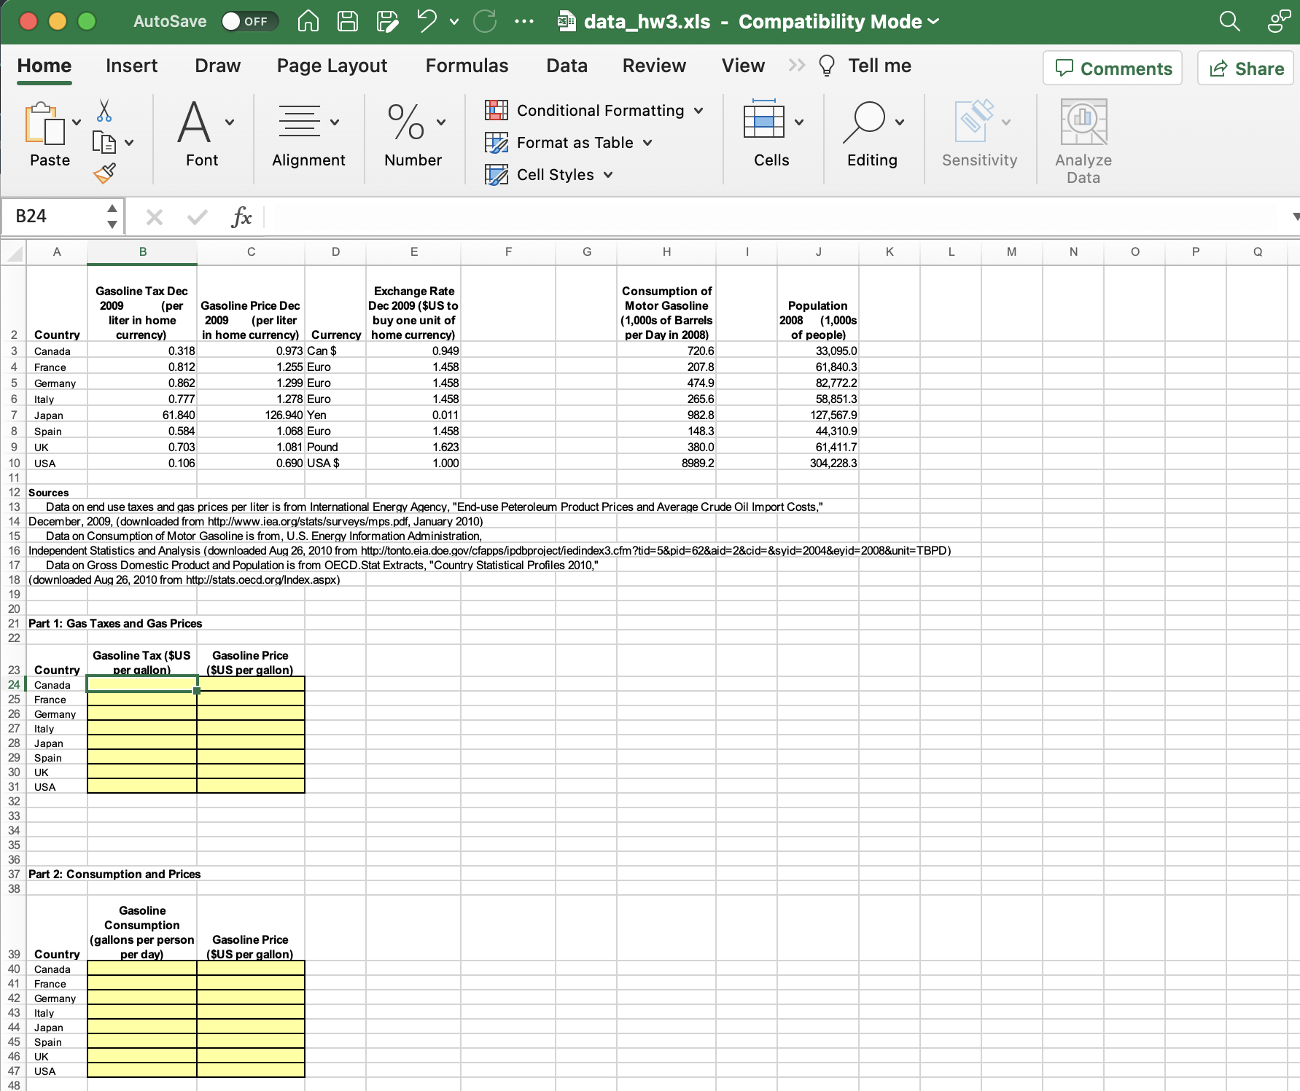Click the cell with value 8989.2
1300x1091 pixels.
coord(666,463)
